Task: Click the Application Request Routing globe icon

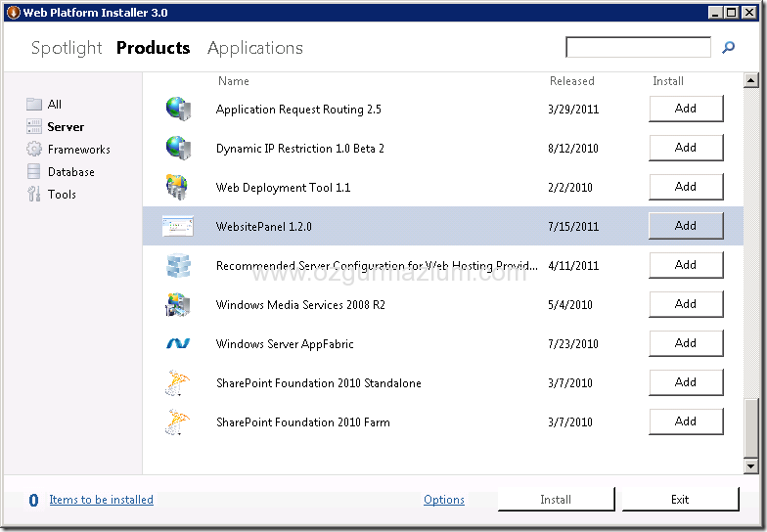Action: tap(178, 109)
